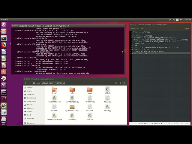Open System Settings wrench icon

point(4,79)
